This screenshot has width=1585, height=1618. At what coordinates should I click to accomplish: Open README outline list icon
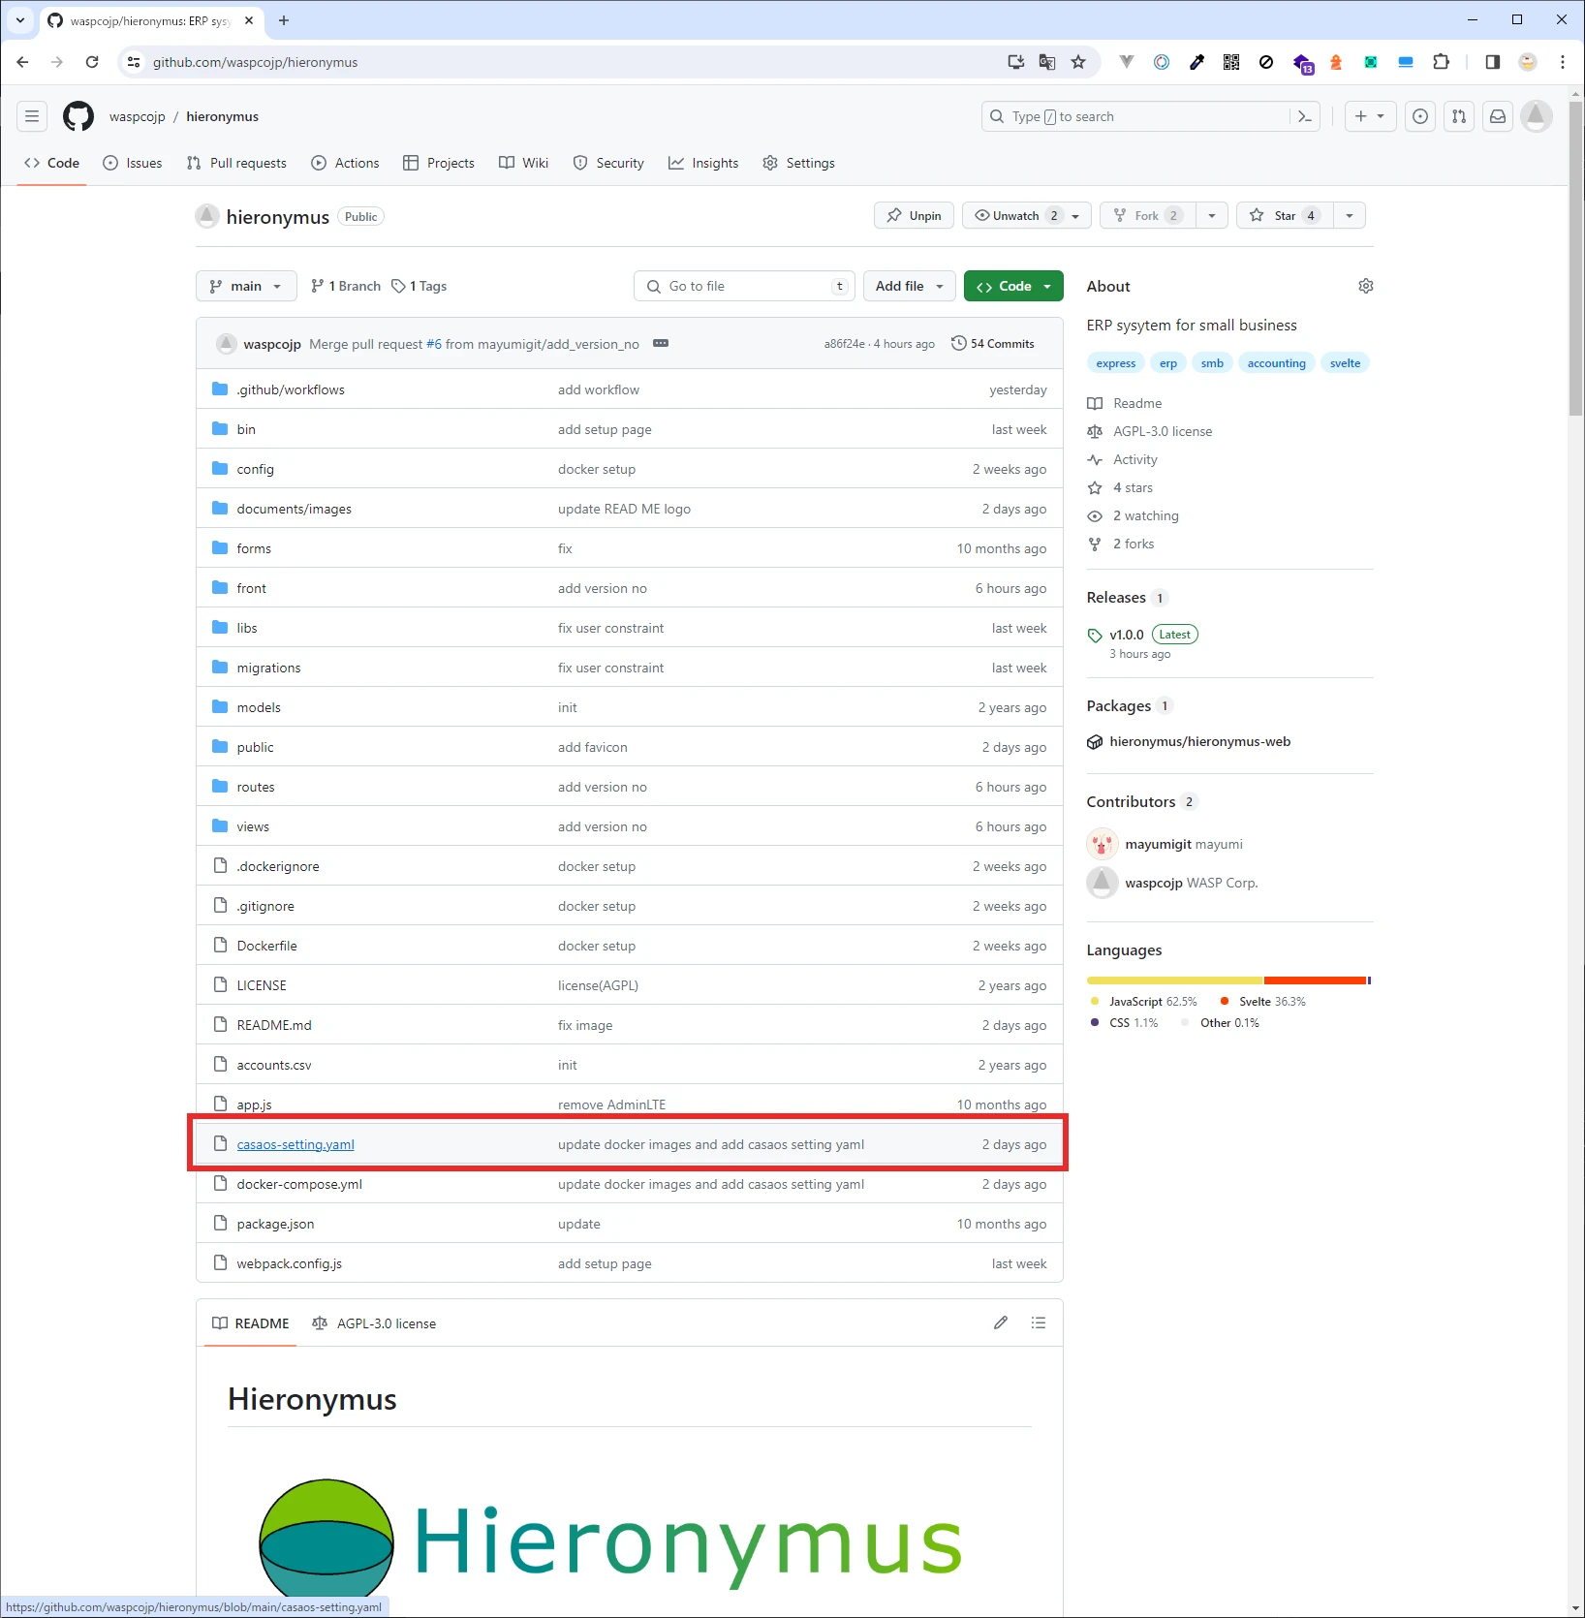click(1039, 1322)
